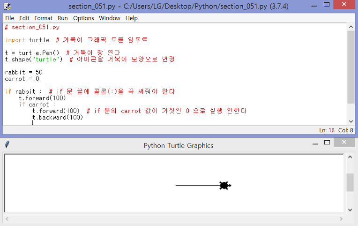The height and width of the screenshot is (226, 358).
Task: Click the 'import' keyword in the code
Action: click(15, 40)
